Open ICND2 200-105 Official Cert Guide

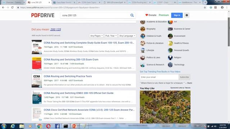click(78, 93)
